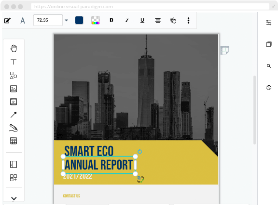Open the Shapes tool
Image resolution: width=279 pixels, height=209 pixels.
point(14,75)
